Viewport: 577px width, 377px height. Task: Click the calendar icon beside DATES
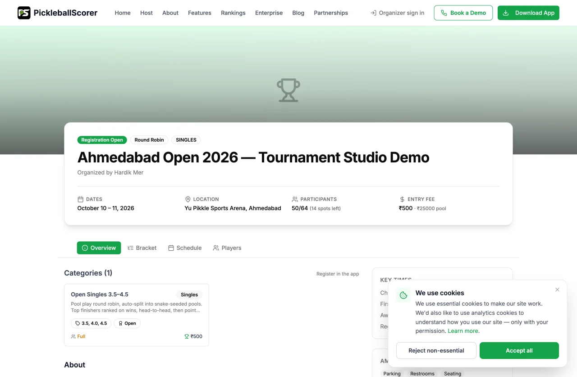point(81,199)
